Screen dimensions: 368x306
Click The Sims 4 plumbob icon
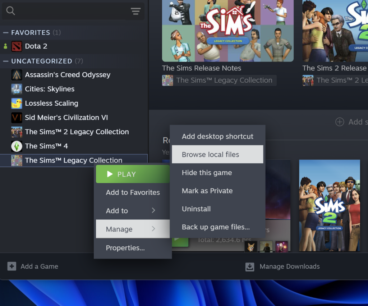17,146
